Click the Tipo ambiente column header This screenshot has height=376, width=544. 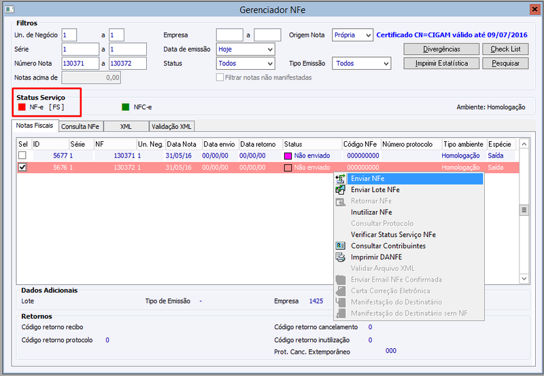(x=464, y=144)
